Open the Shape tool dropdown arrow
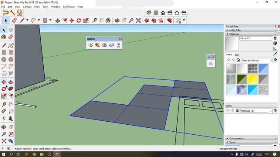This screenshot has height=157, width=280. [50, 20]
